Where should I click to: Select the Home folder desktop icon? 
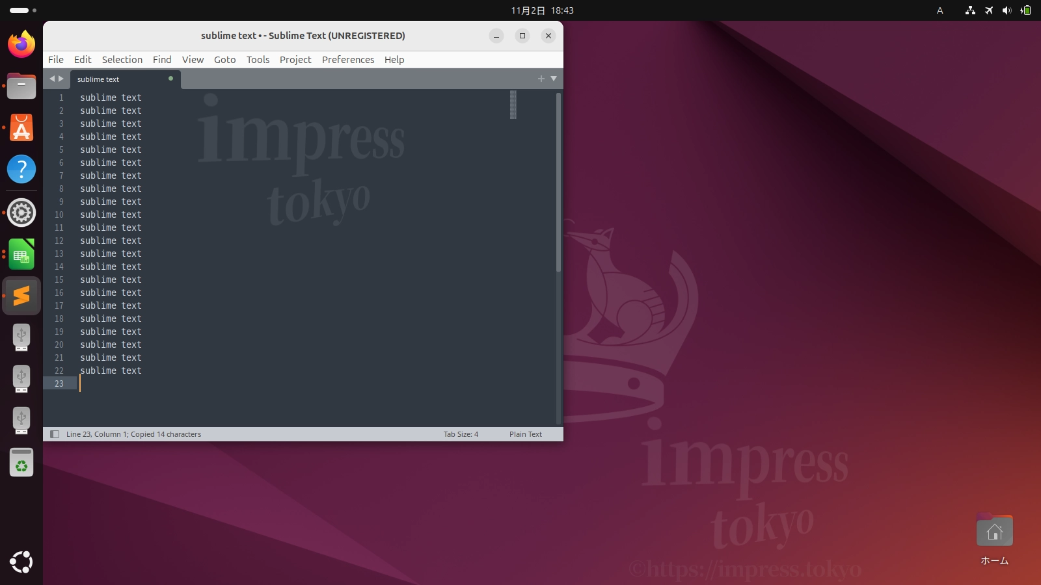click(x=994, y=539)
